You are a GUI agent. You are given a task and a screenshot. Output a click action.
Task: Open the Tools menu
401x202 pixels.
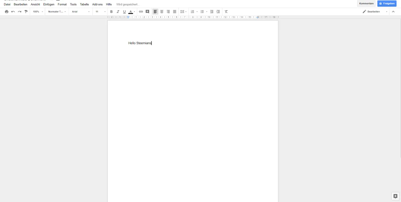(73, 4)
